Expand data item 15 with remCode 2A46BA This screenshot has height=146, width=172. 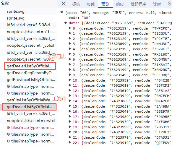click(x=70, y=106)
